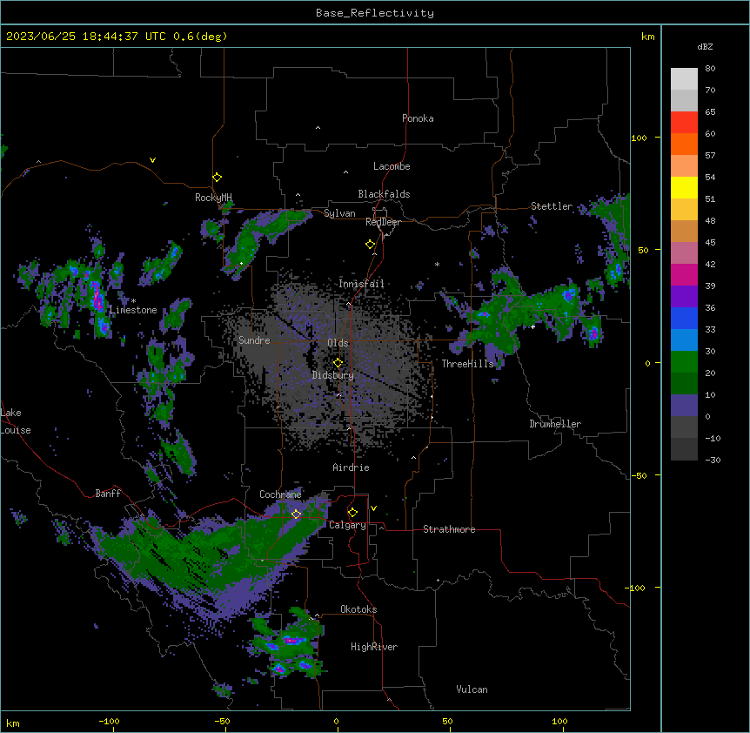Pick the bright yellow 54 dBZ legend swatch
Image resolution: width=750 pixels, height=733 pixels.
(x=684, y=187)
